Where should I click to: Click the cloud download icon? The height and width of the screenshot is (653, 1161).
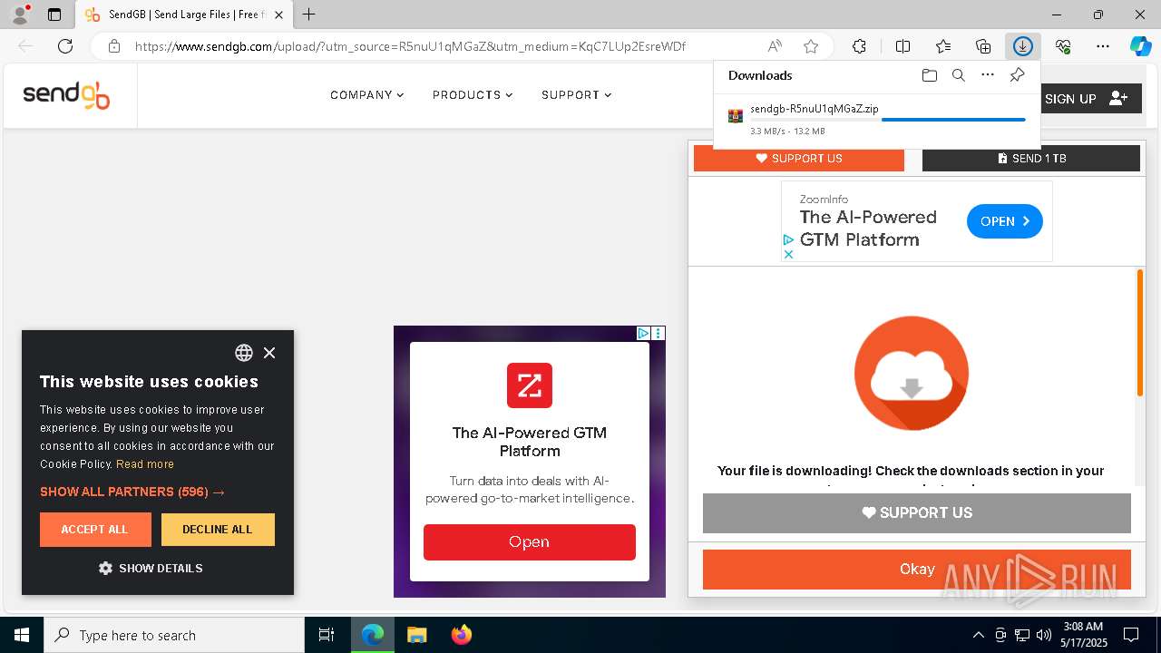point(912,373)
